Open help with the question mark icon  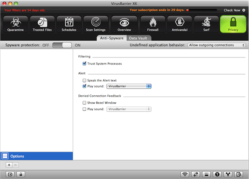tap(217, 174)
